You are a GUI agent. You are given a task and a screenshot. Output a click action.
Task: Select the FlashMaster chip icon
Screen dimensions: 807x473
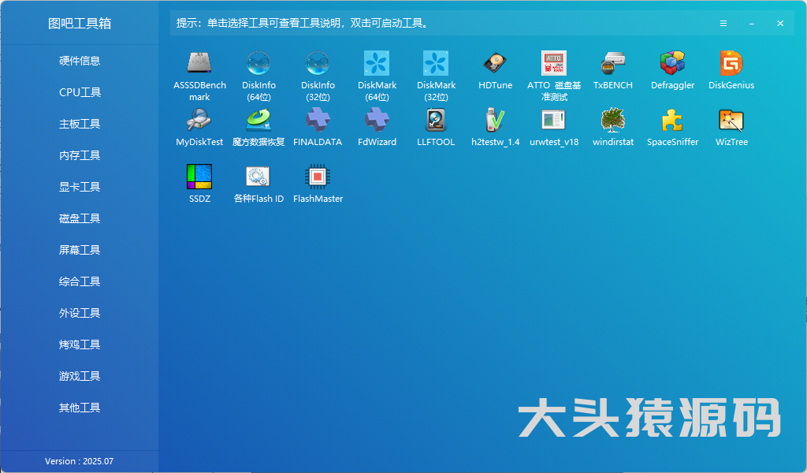[318, 177]
